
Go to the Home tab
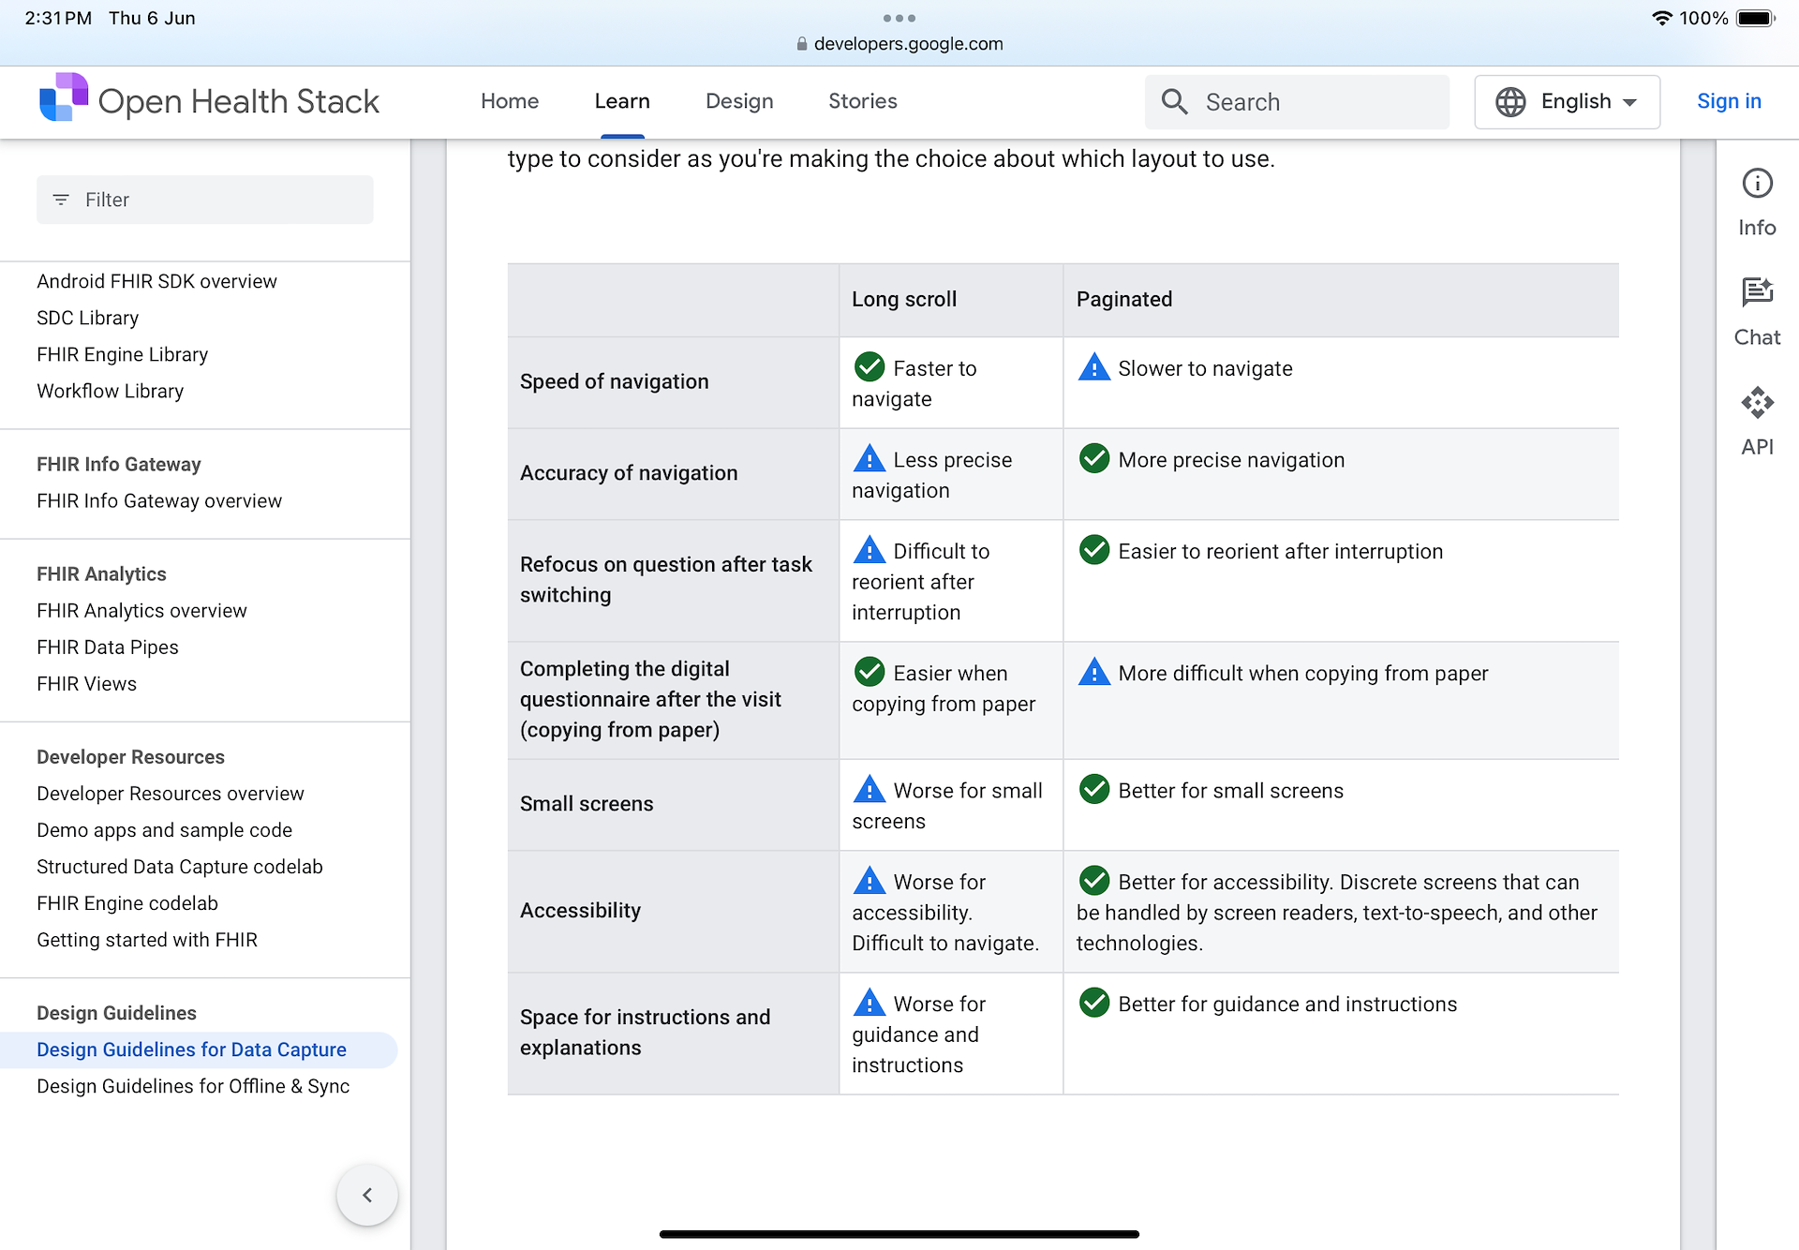[510, 101]
